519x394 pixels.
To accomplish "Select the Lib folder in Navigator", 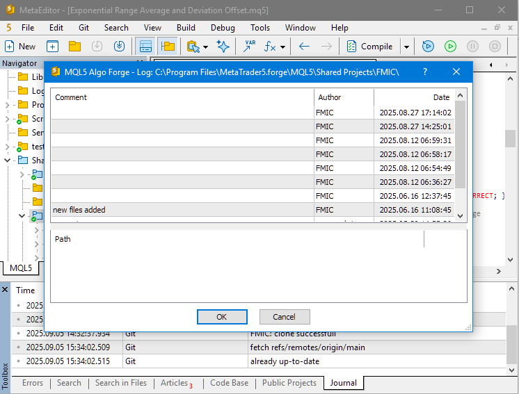I will tap(31, 77).
